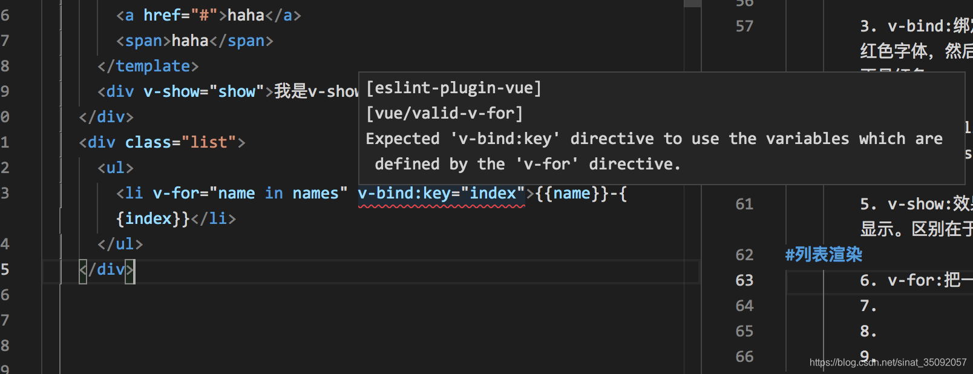Click the highlighted closing </div> on the active line
Screen dimensions: 973x374
click(x=106, y=269)
